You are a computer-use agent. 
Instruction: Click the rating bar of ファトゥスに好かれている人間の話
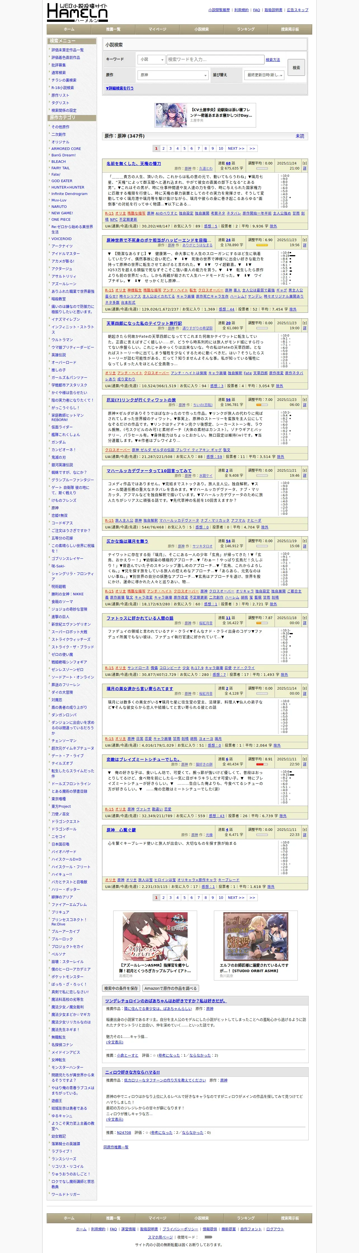262,623
